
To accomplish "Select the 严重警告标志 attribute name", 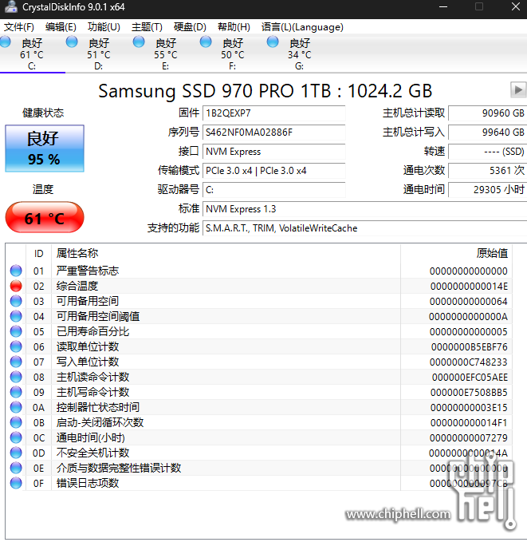I will pyautogui.click(x=88, y=271).
